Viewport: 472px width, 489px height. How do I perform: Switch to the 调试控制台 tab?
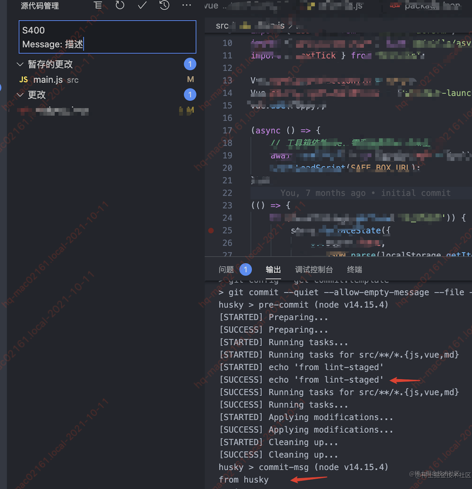pos(314,270)
